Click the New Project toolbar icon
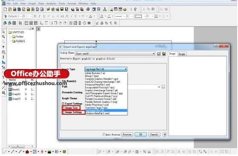The image size is (238, 156). 5,9
